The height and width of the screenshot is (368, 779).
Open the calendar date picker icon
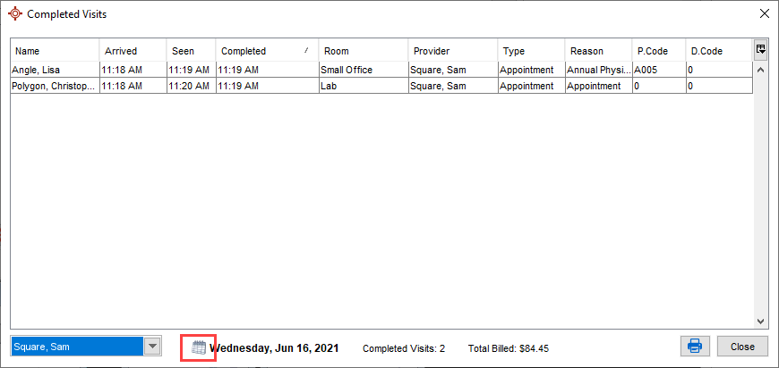coord(199,347)
